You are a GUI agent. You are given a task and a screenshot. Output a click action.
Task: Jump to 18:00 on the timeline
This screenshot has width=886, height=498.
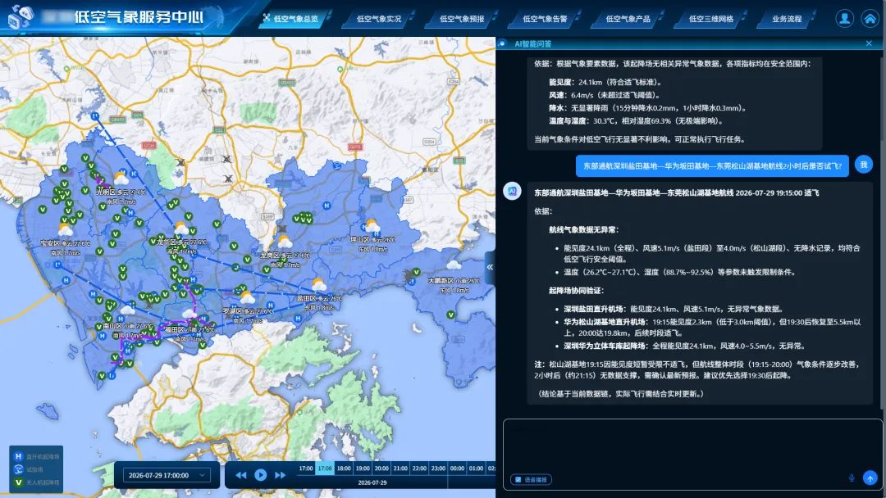coord(344,469)
